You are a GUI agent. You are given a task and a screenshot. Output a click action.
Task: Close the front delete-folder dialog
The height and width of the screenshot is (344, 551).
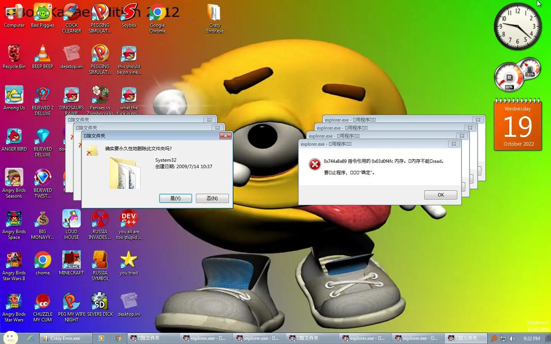[225, 136]
